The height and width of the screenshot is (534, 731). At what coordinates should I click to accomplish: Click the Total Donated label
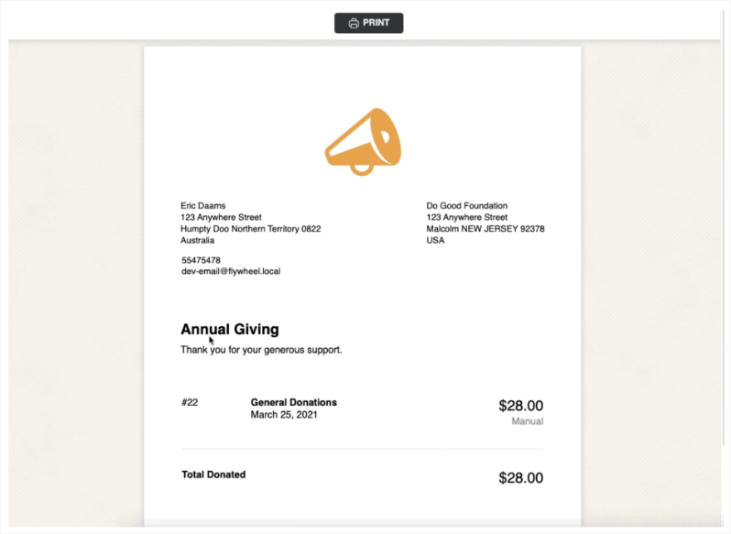point(213,474)
